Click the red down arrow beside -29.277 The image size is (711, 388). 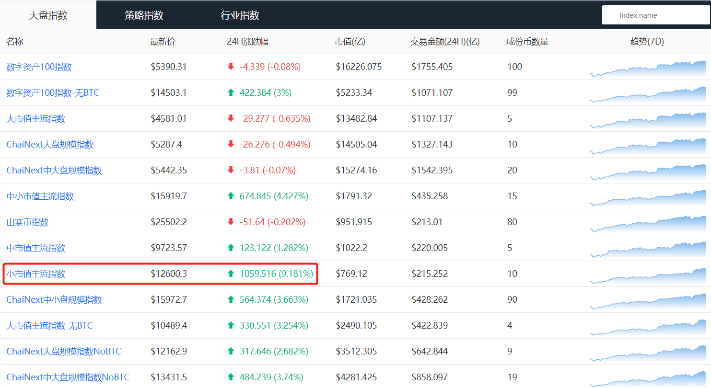click(x=231, y=118)
